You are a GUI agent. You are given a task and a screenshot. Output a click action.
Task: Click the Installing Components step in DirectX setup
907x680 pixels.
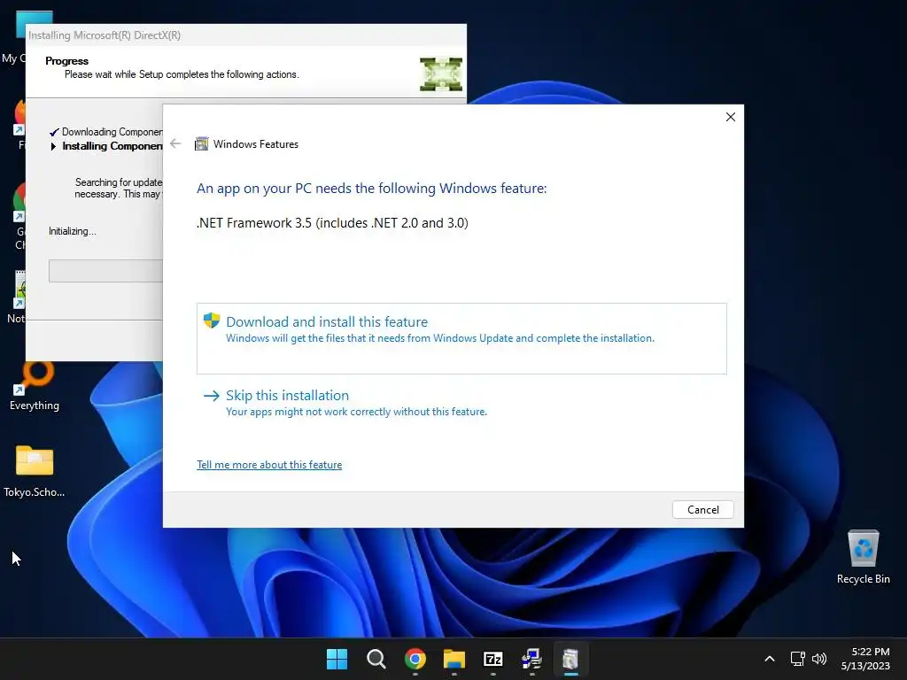(112, 146)
